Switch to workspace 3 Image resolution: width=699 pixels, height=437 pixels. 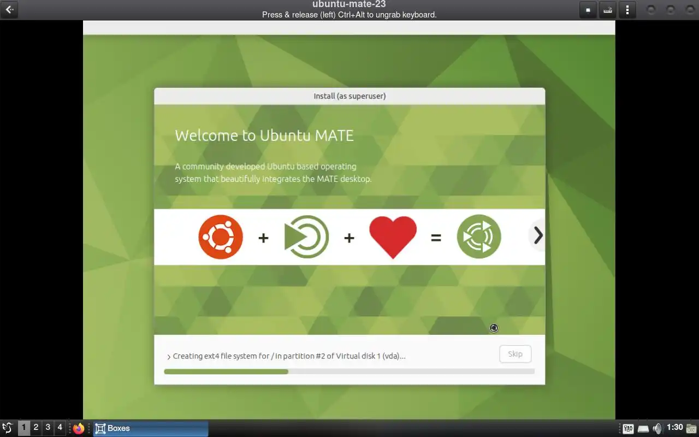pyautogui.click(x=48, y=428)
